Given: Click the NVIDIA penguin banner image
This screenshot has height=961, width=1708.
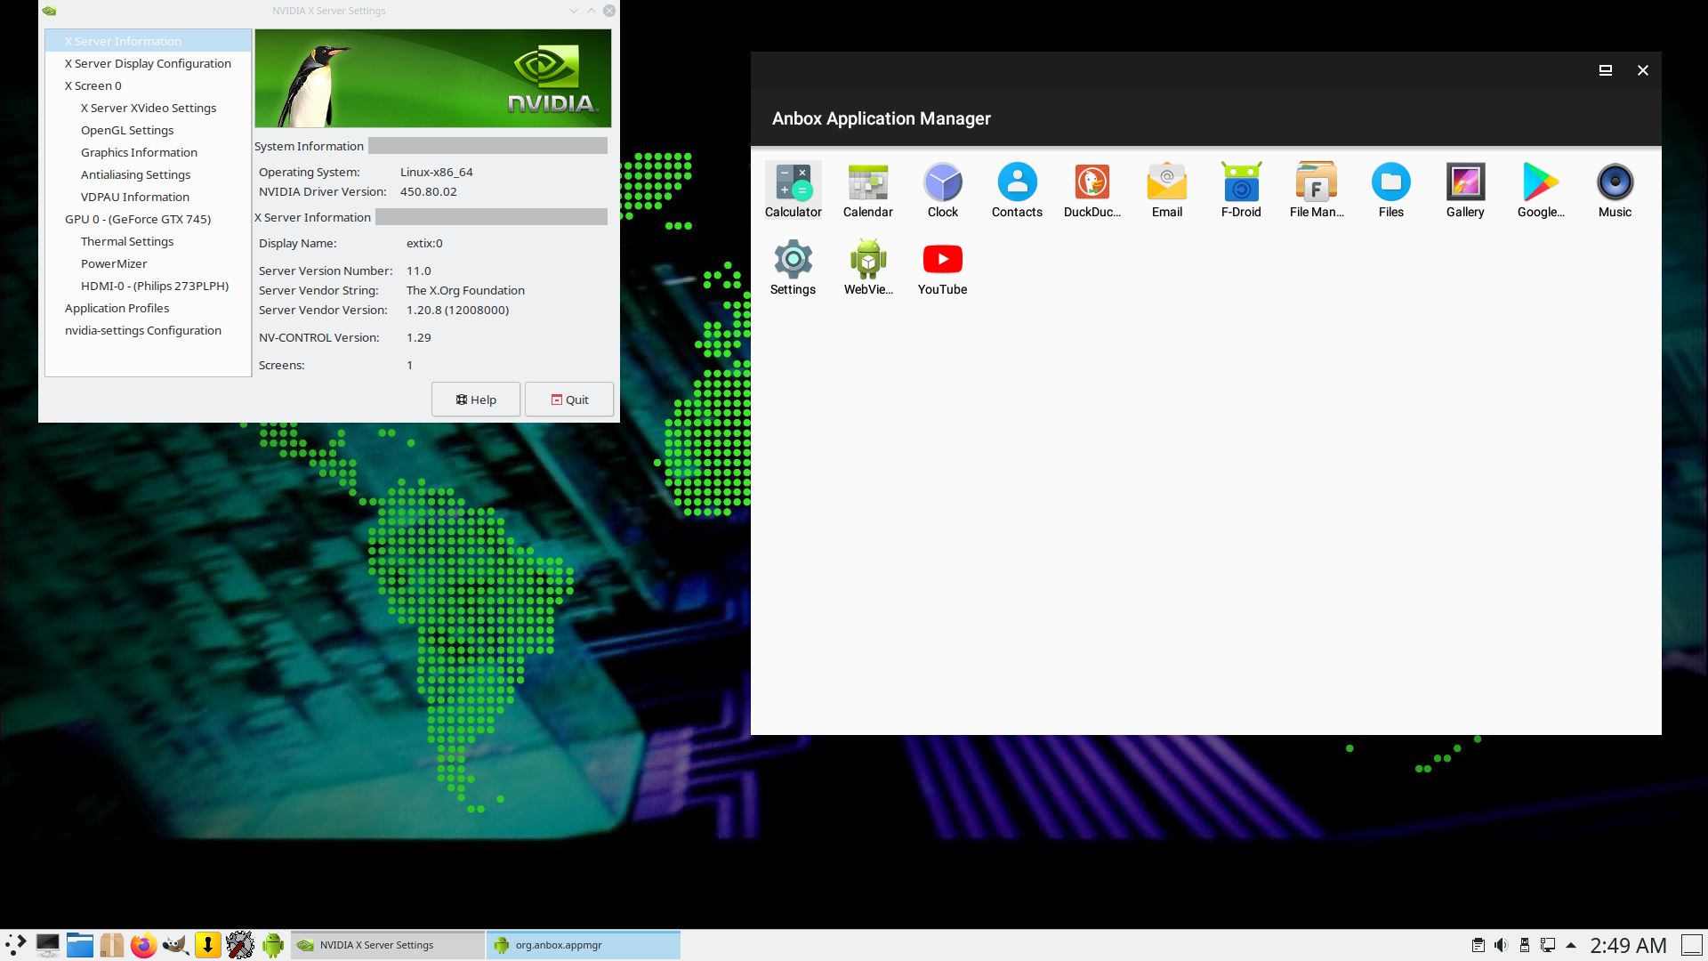Looking at the screenshot, I should (433, 78).
